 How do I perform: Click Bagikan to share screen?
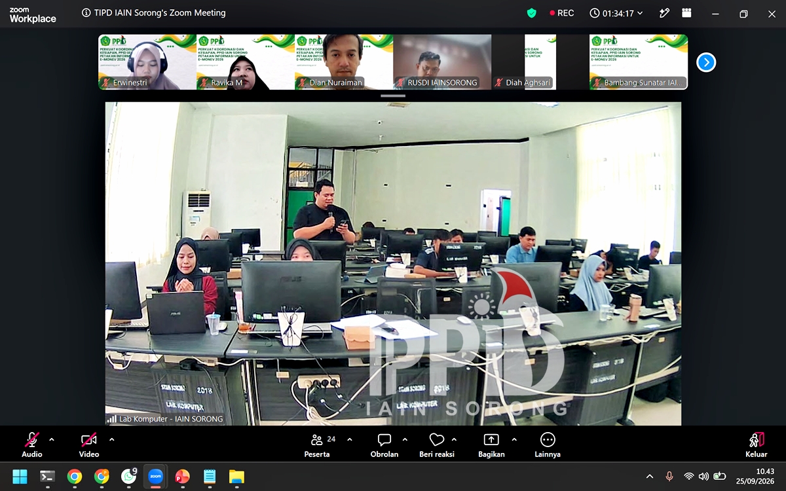tap(491, 445)
